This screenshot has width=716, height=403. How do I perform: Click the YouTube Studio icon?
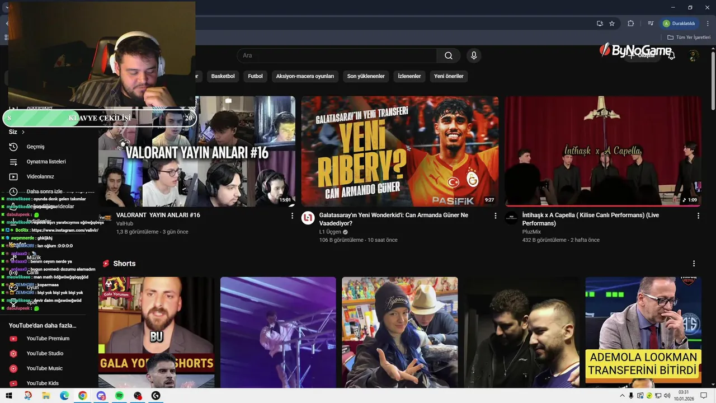[13, 354]
